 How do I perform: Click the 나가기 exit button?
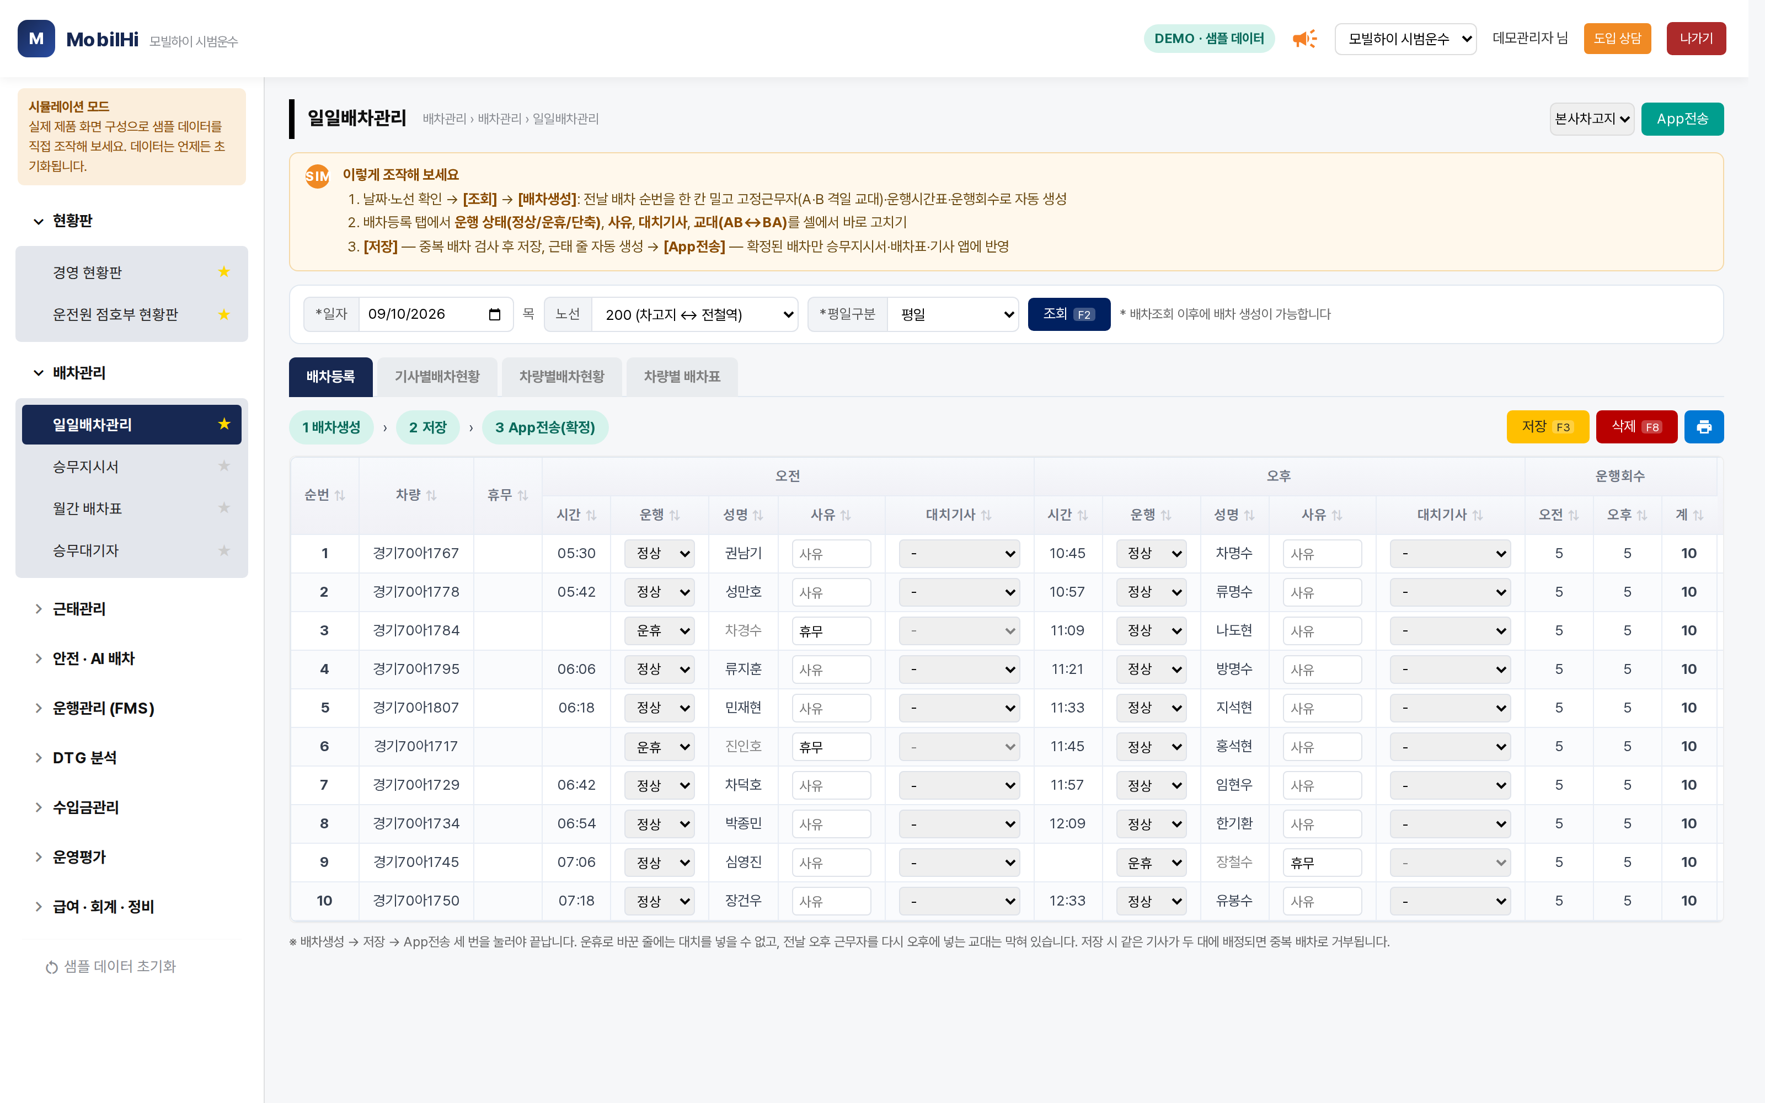click(x=1696, y=39)
